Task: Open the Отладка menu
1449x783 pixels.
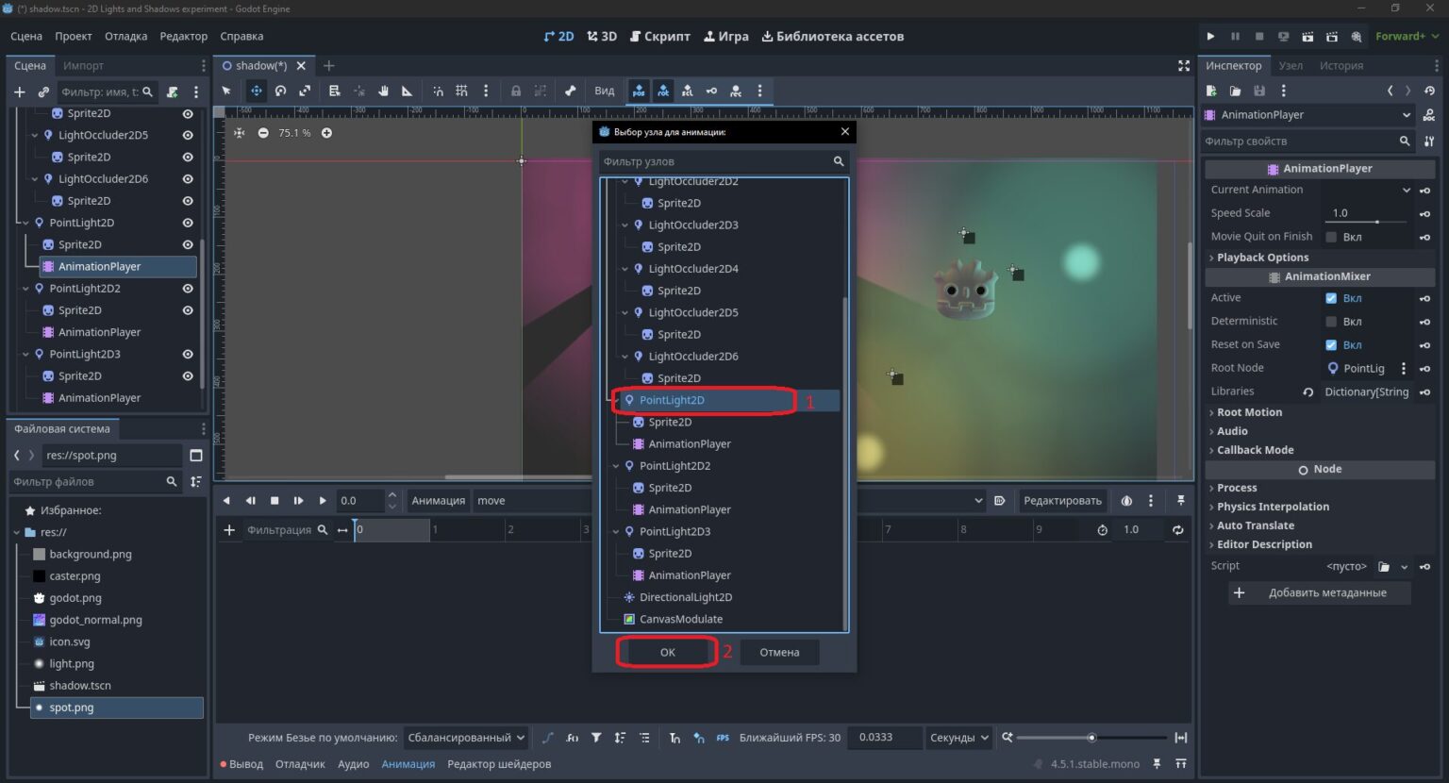Action: click(125, 37)
